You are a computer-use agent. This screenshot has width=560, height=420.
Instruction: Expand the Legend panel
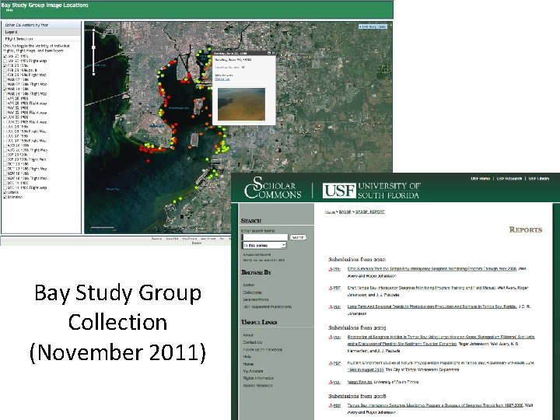pos(41,32)
